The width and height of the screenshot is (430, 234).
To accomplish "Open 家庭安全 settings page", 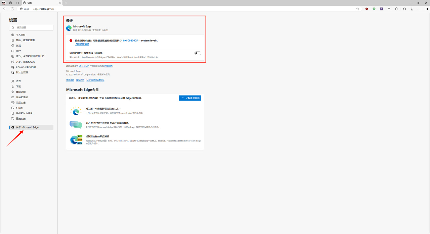I will click(31, 103).
